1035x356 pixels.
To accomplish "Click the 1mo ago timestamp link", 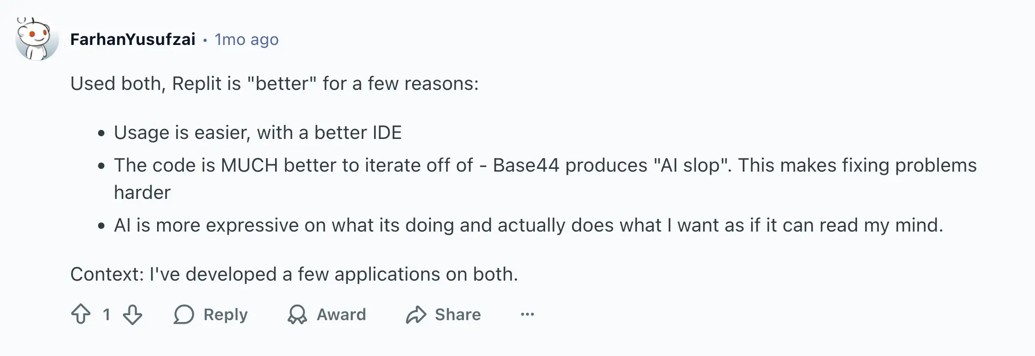I will 246,40.
